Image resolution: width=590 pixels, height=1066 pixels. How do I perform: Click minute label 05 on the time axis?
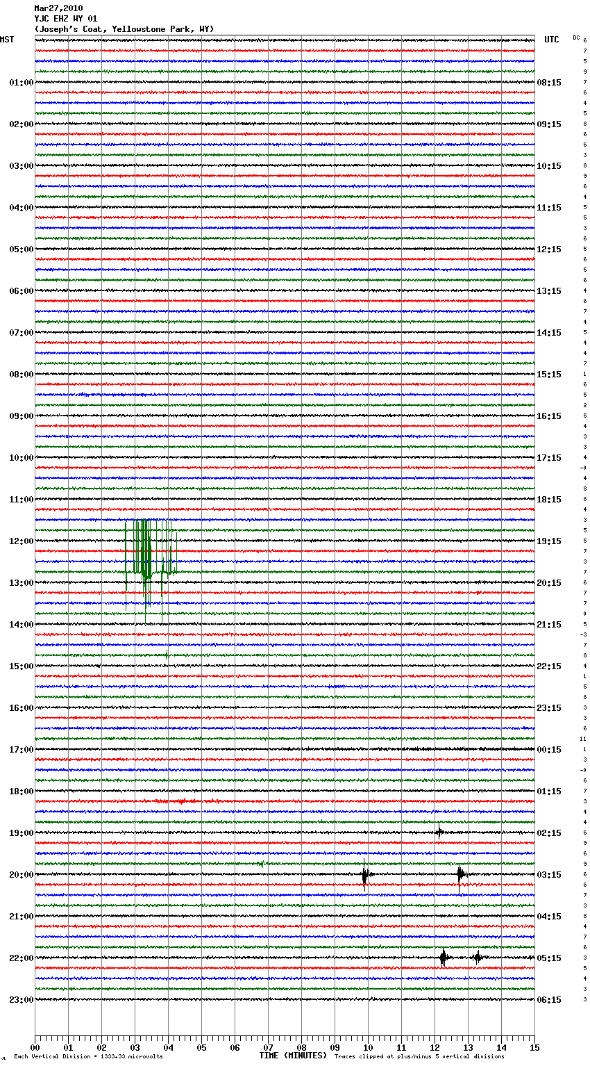tap(201, 1047)
